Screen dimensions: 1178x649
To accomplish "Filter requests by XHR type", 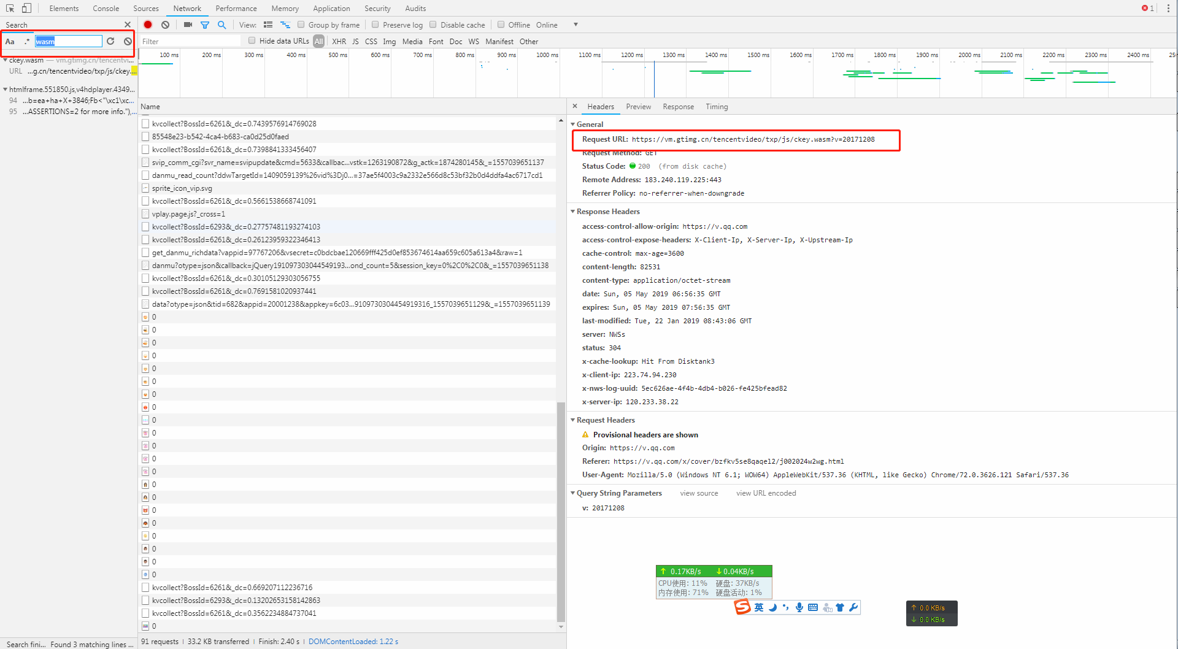I will [339, 41].
